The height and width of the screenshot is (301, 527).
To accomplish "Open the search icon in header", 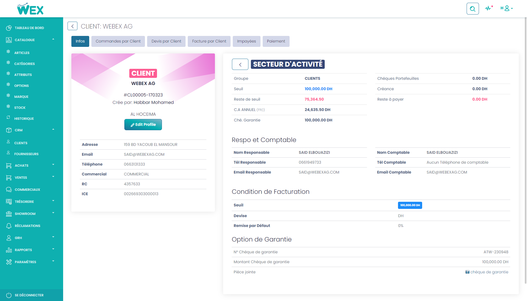I will point(473,9).
